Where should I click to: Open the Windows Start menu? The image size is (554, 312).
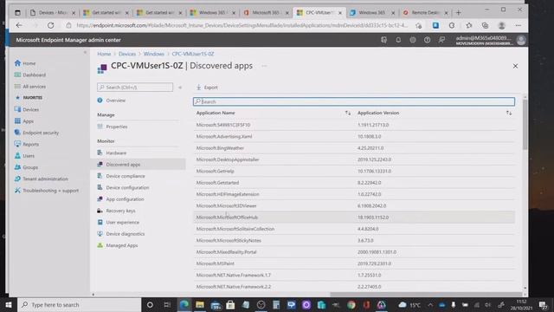tap(8, 304)
